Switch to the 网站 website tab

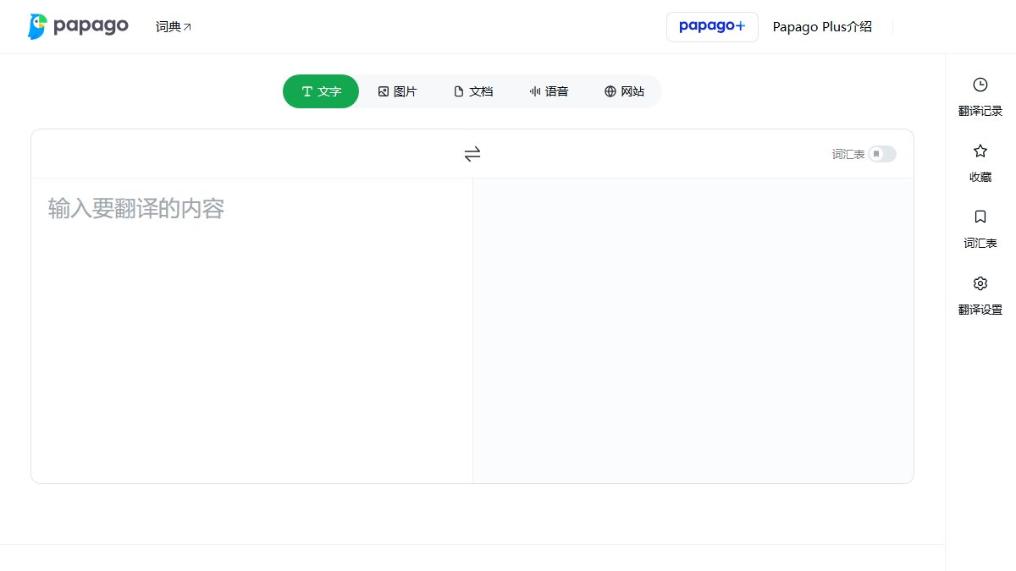(624, 91)
